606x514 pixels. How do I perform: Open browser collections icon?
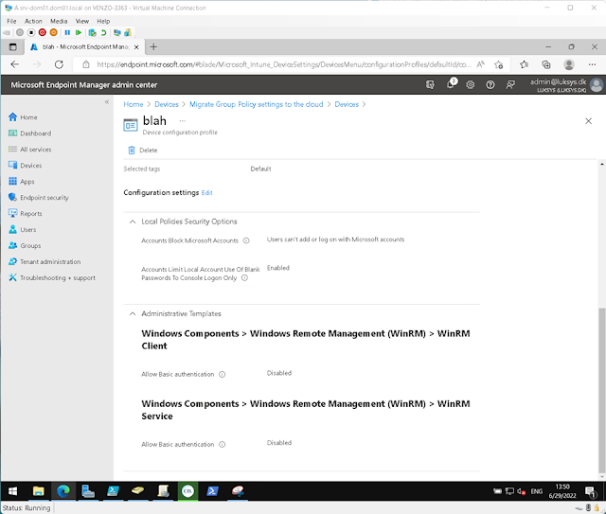point(546,64)
